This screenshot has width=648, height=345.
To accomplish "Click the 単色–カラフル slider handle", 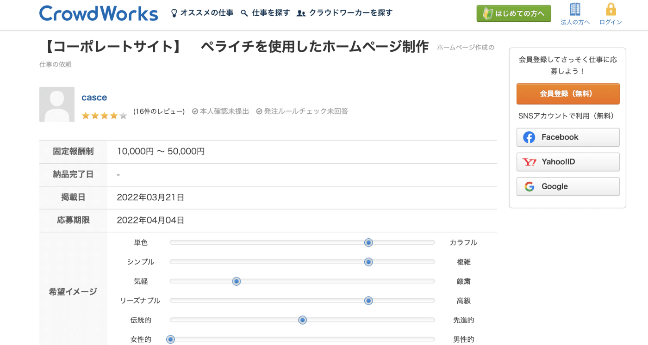I will [x=368, y=243].
